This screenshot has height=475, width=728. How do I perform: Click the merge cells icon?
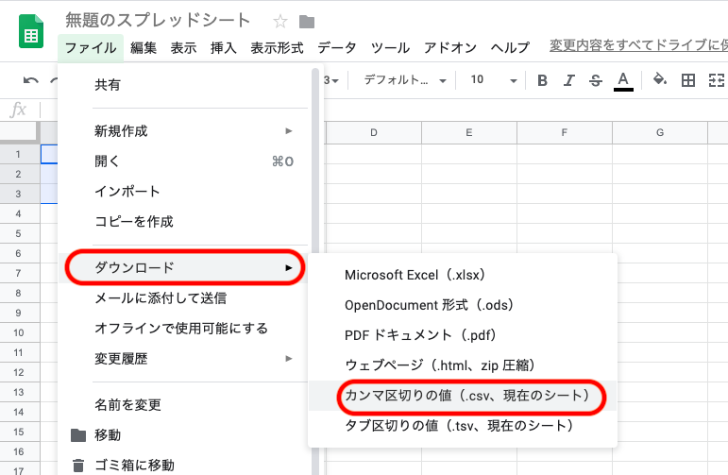tap(717, 80)
